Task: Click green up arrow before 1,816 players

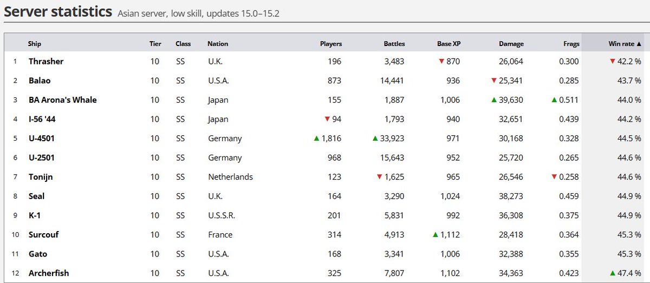Action: point(316,139)
